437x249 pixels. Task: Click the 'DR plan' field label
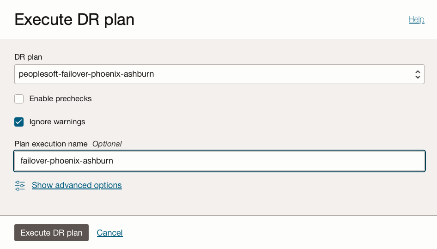(x=28, y=57)
